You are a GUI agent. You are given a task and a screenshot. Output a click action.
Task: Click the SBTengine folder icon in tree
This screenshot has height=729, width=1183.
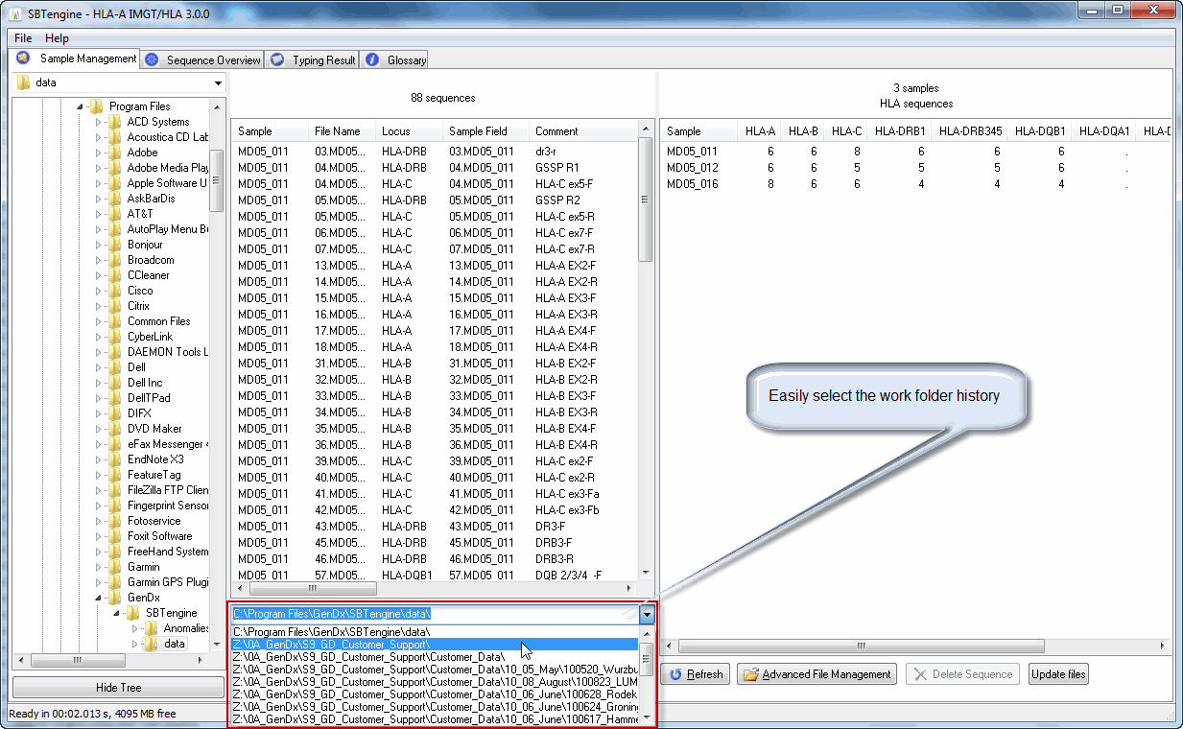coord(132,613)
